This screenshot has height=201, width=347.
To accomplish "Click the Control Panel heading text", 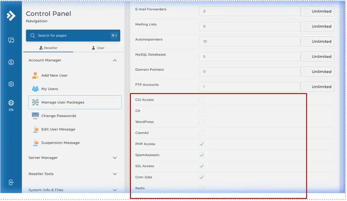I will tap(49, 14).
